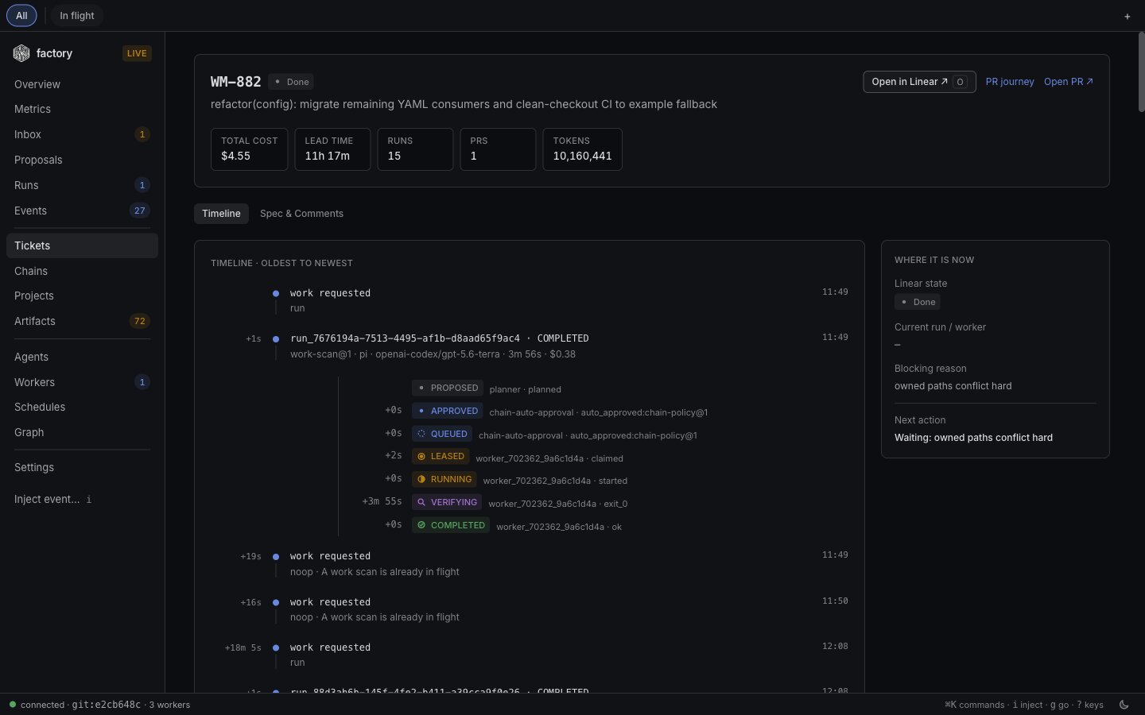
Task: Click the green connected status dot
Action: (13, 705)
